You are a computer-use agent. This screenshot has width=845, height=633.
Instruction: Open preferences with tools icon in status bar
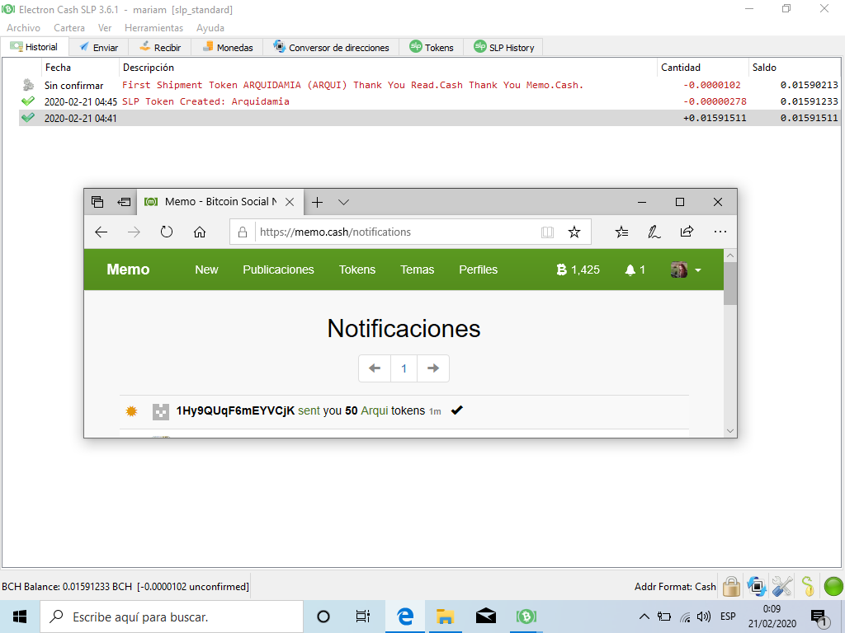782,586
